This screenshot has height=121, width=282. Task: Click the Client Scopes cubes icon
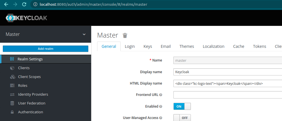(12, 77)
